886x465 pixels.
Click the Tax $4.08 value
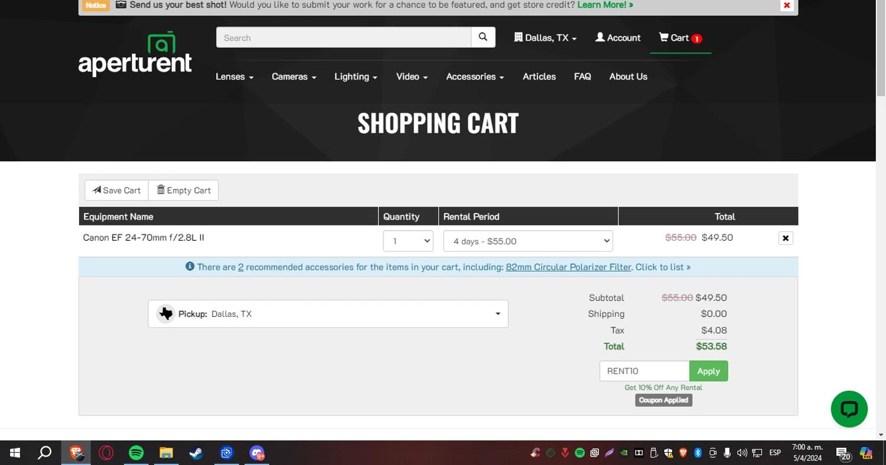click(x=714, y=330)
